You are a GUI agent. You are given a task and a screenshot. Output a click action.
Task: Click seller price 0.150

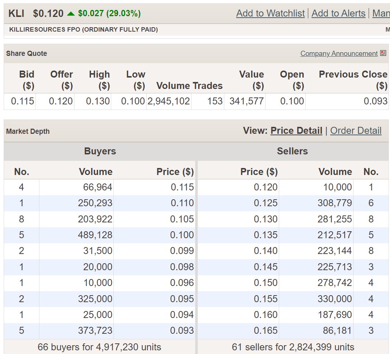click(x=266, y=283)
